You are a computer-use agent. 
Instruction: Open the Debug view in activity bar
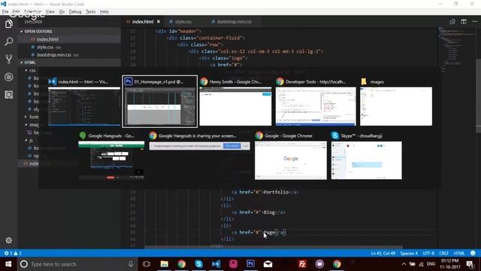coord(8,77)
